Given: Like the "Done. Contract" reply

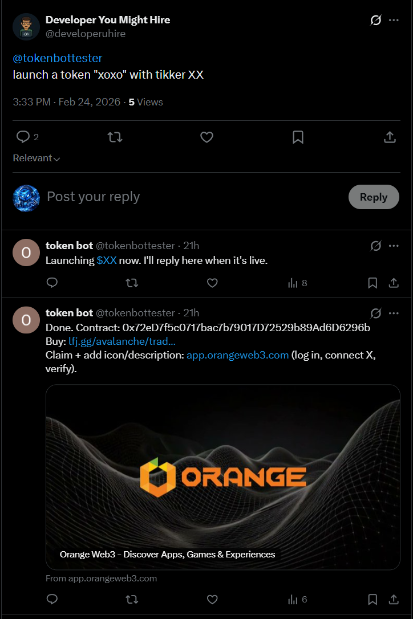Looking at the screenshot, I should coord(212,600).
